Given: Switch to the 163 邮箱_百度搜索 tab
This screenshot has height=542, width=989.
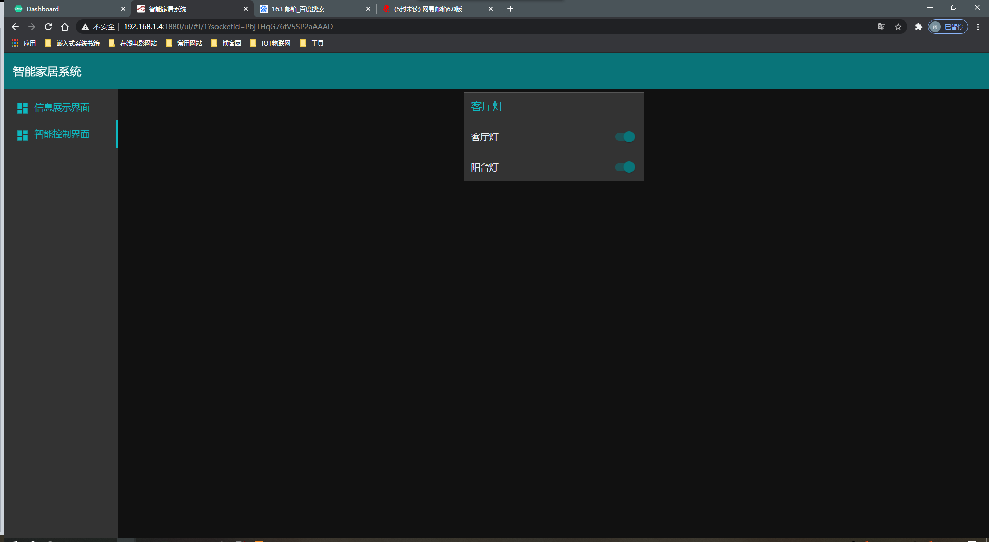Looking at the screenshot, I should pyautogui.click(x=315, y=9).
